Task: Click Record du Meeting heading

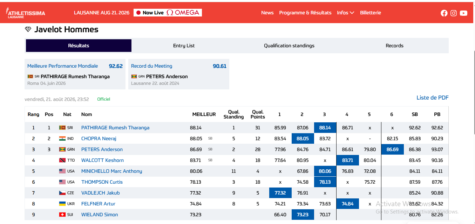Action: click(151, 66)
